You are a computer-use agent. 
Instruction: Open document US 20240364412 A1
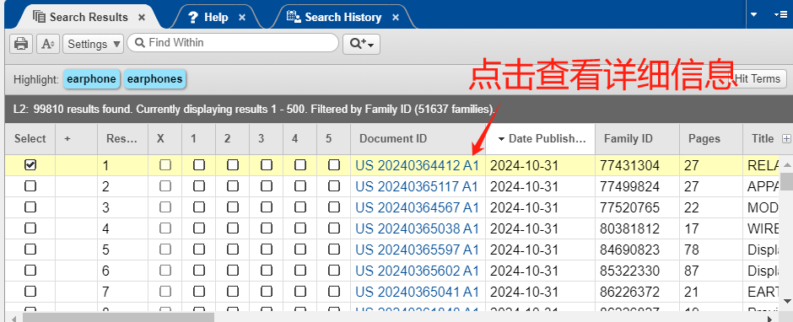click(x=417, y=164)
